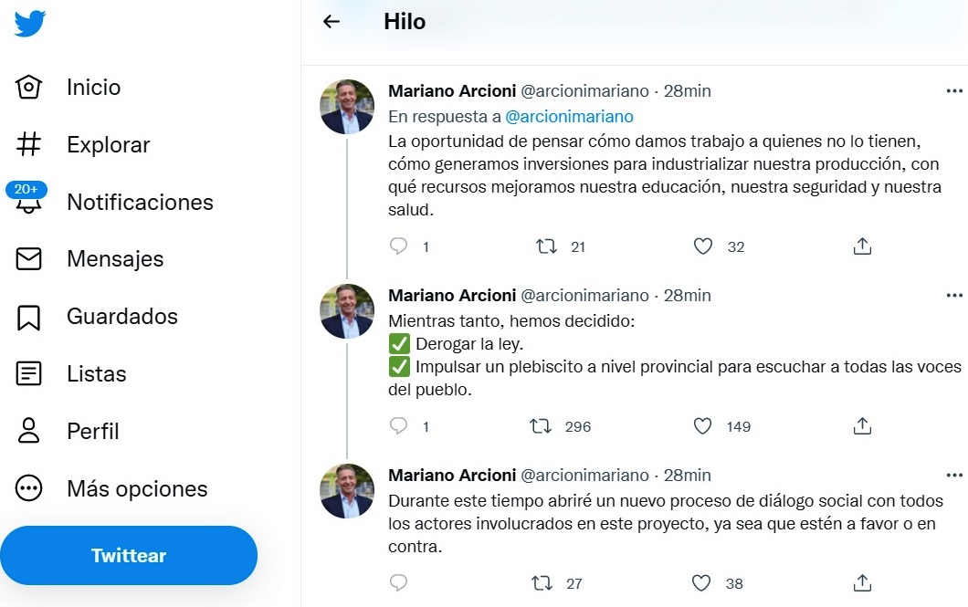This screenshot has height=607, width=968.
Task: Share the first tweet in thread
Action: click(862, 246)
